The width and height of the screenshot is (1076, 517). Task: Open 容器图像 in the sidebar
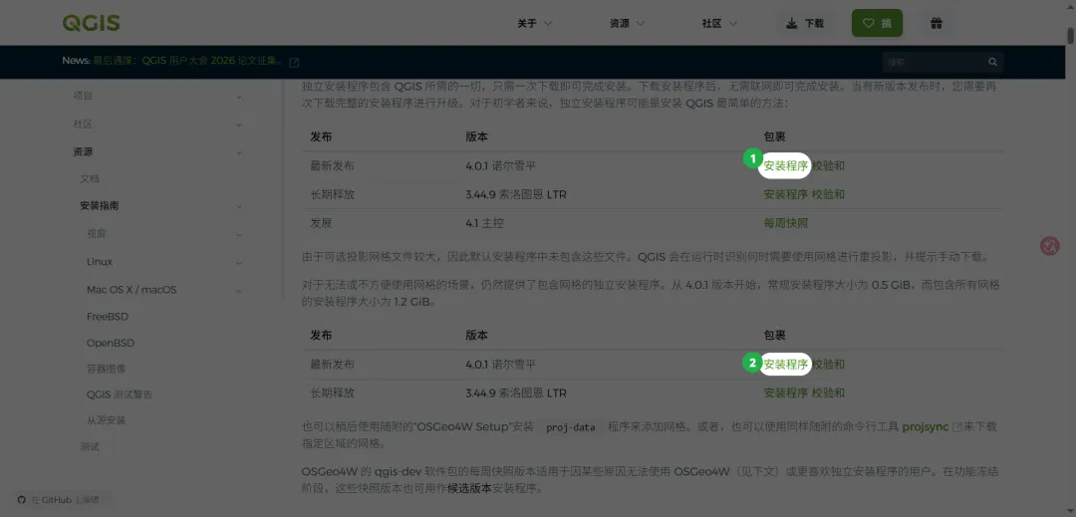click(107, 369)
